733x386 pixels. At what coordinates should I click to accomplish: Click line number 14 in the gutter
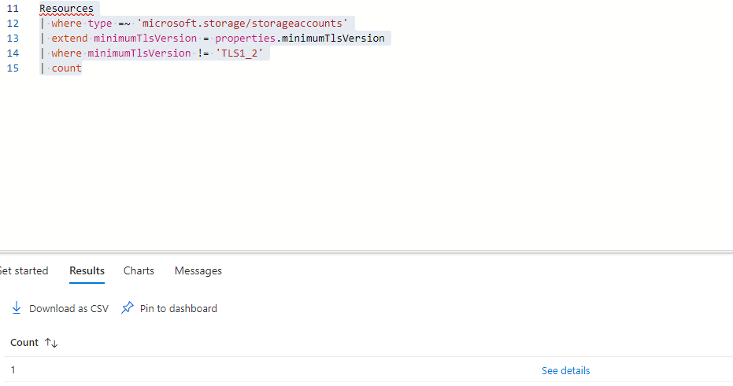tap(13, 53)
